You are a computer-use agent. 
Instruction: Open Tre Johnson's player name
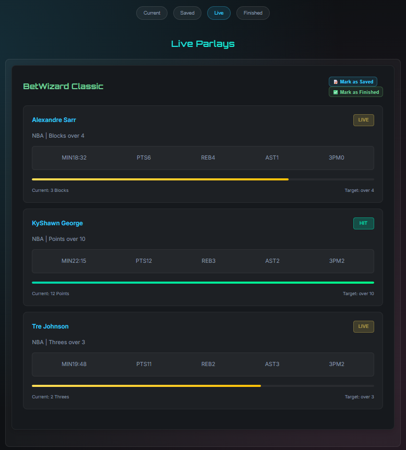coord(51,326)
